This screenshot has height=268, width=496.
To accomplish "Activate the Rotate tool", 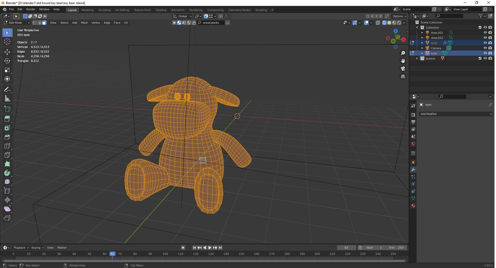I will pos(7,61).
